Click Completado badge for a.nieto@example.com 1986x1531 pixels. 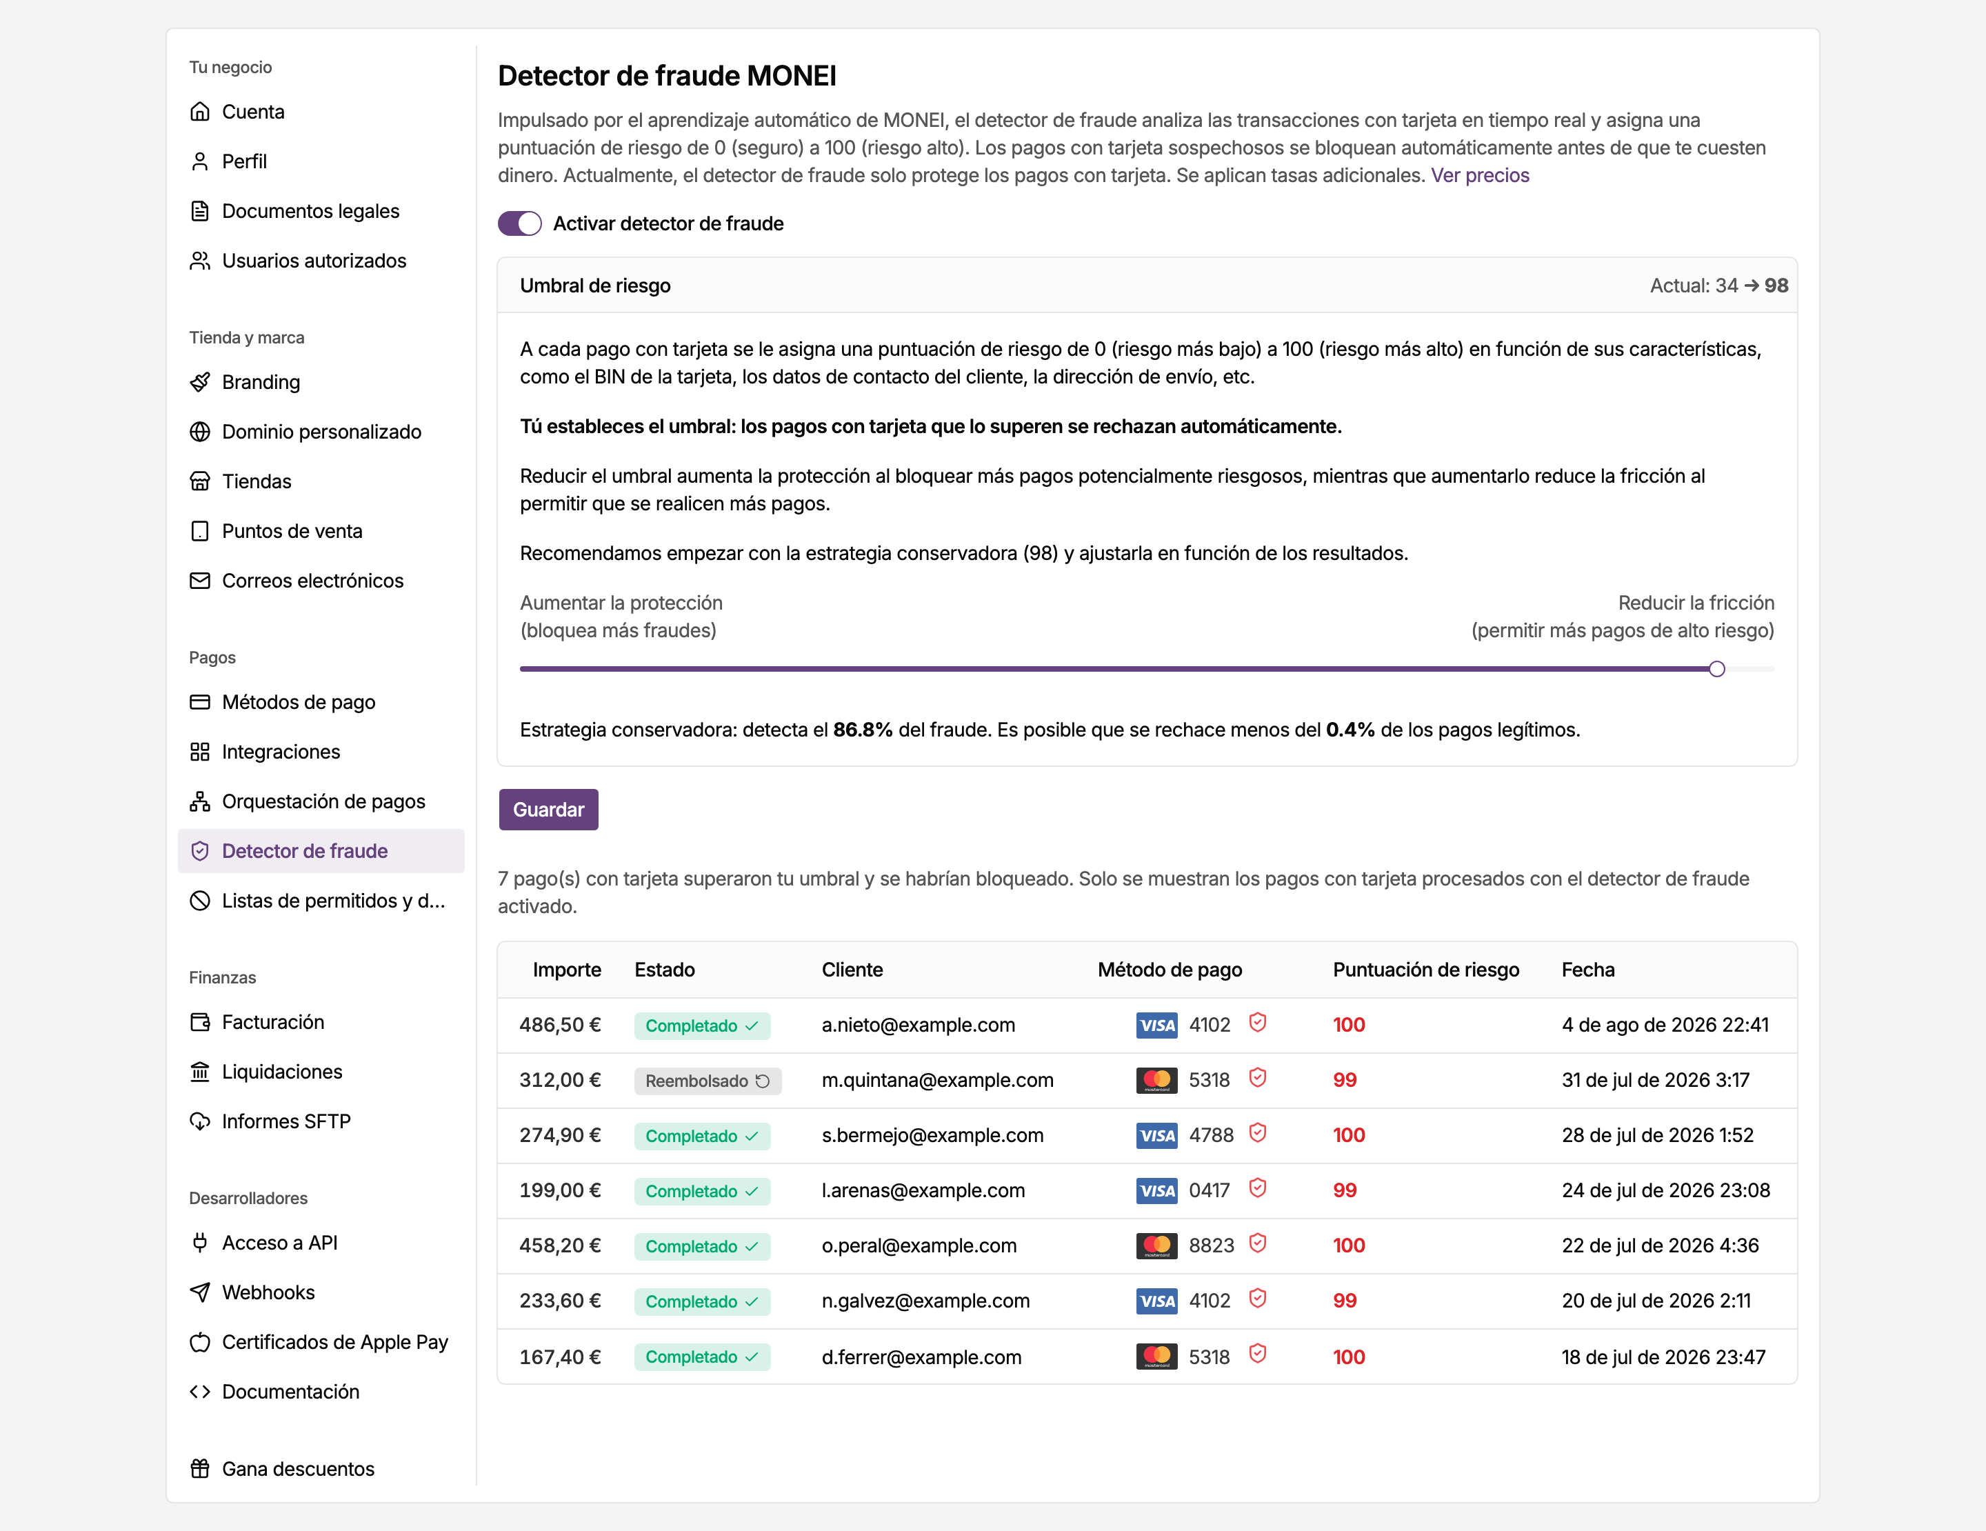(x=702, y=1025)
